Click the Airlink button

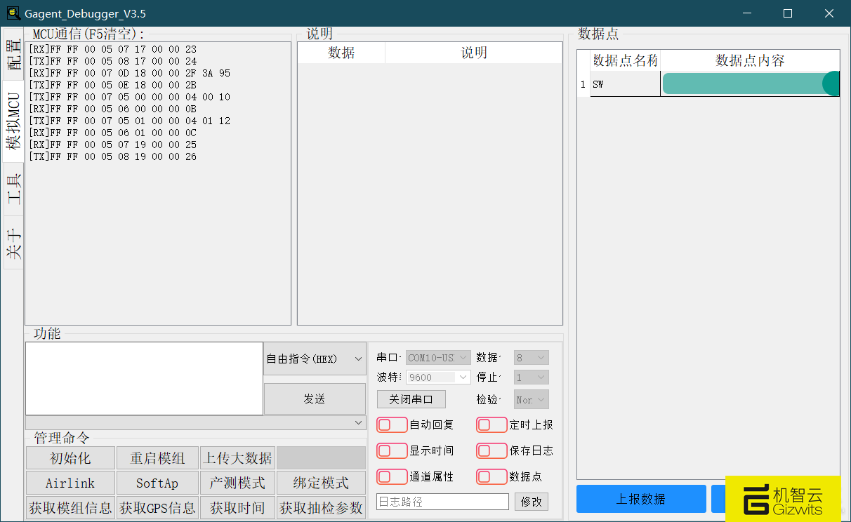click(x=70, y=483)
